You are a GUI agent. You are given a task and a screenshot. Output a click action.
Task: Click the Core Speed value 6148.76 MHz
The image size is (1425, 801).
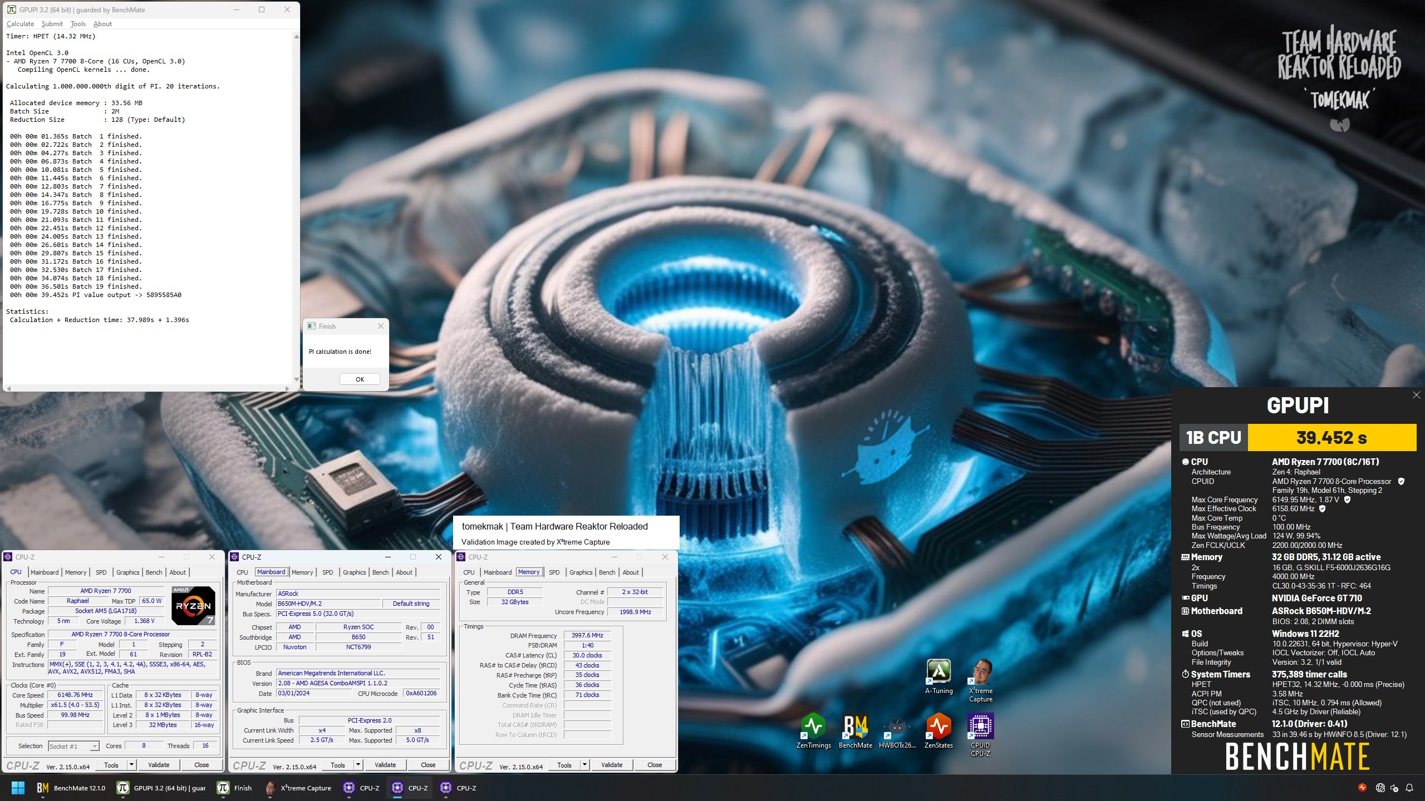click(x=75, y=695)
